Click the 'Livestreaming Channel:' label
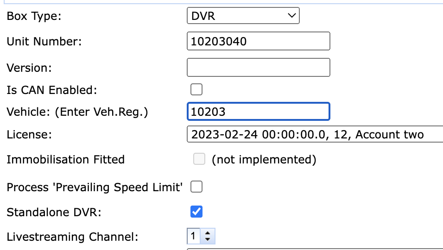 72,237
